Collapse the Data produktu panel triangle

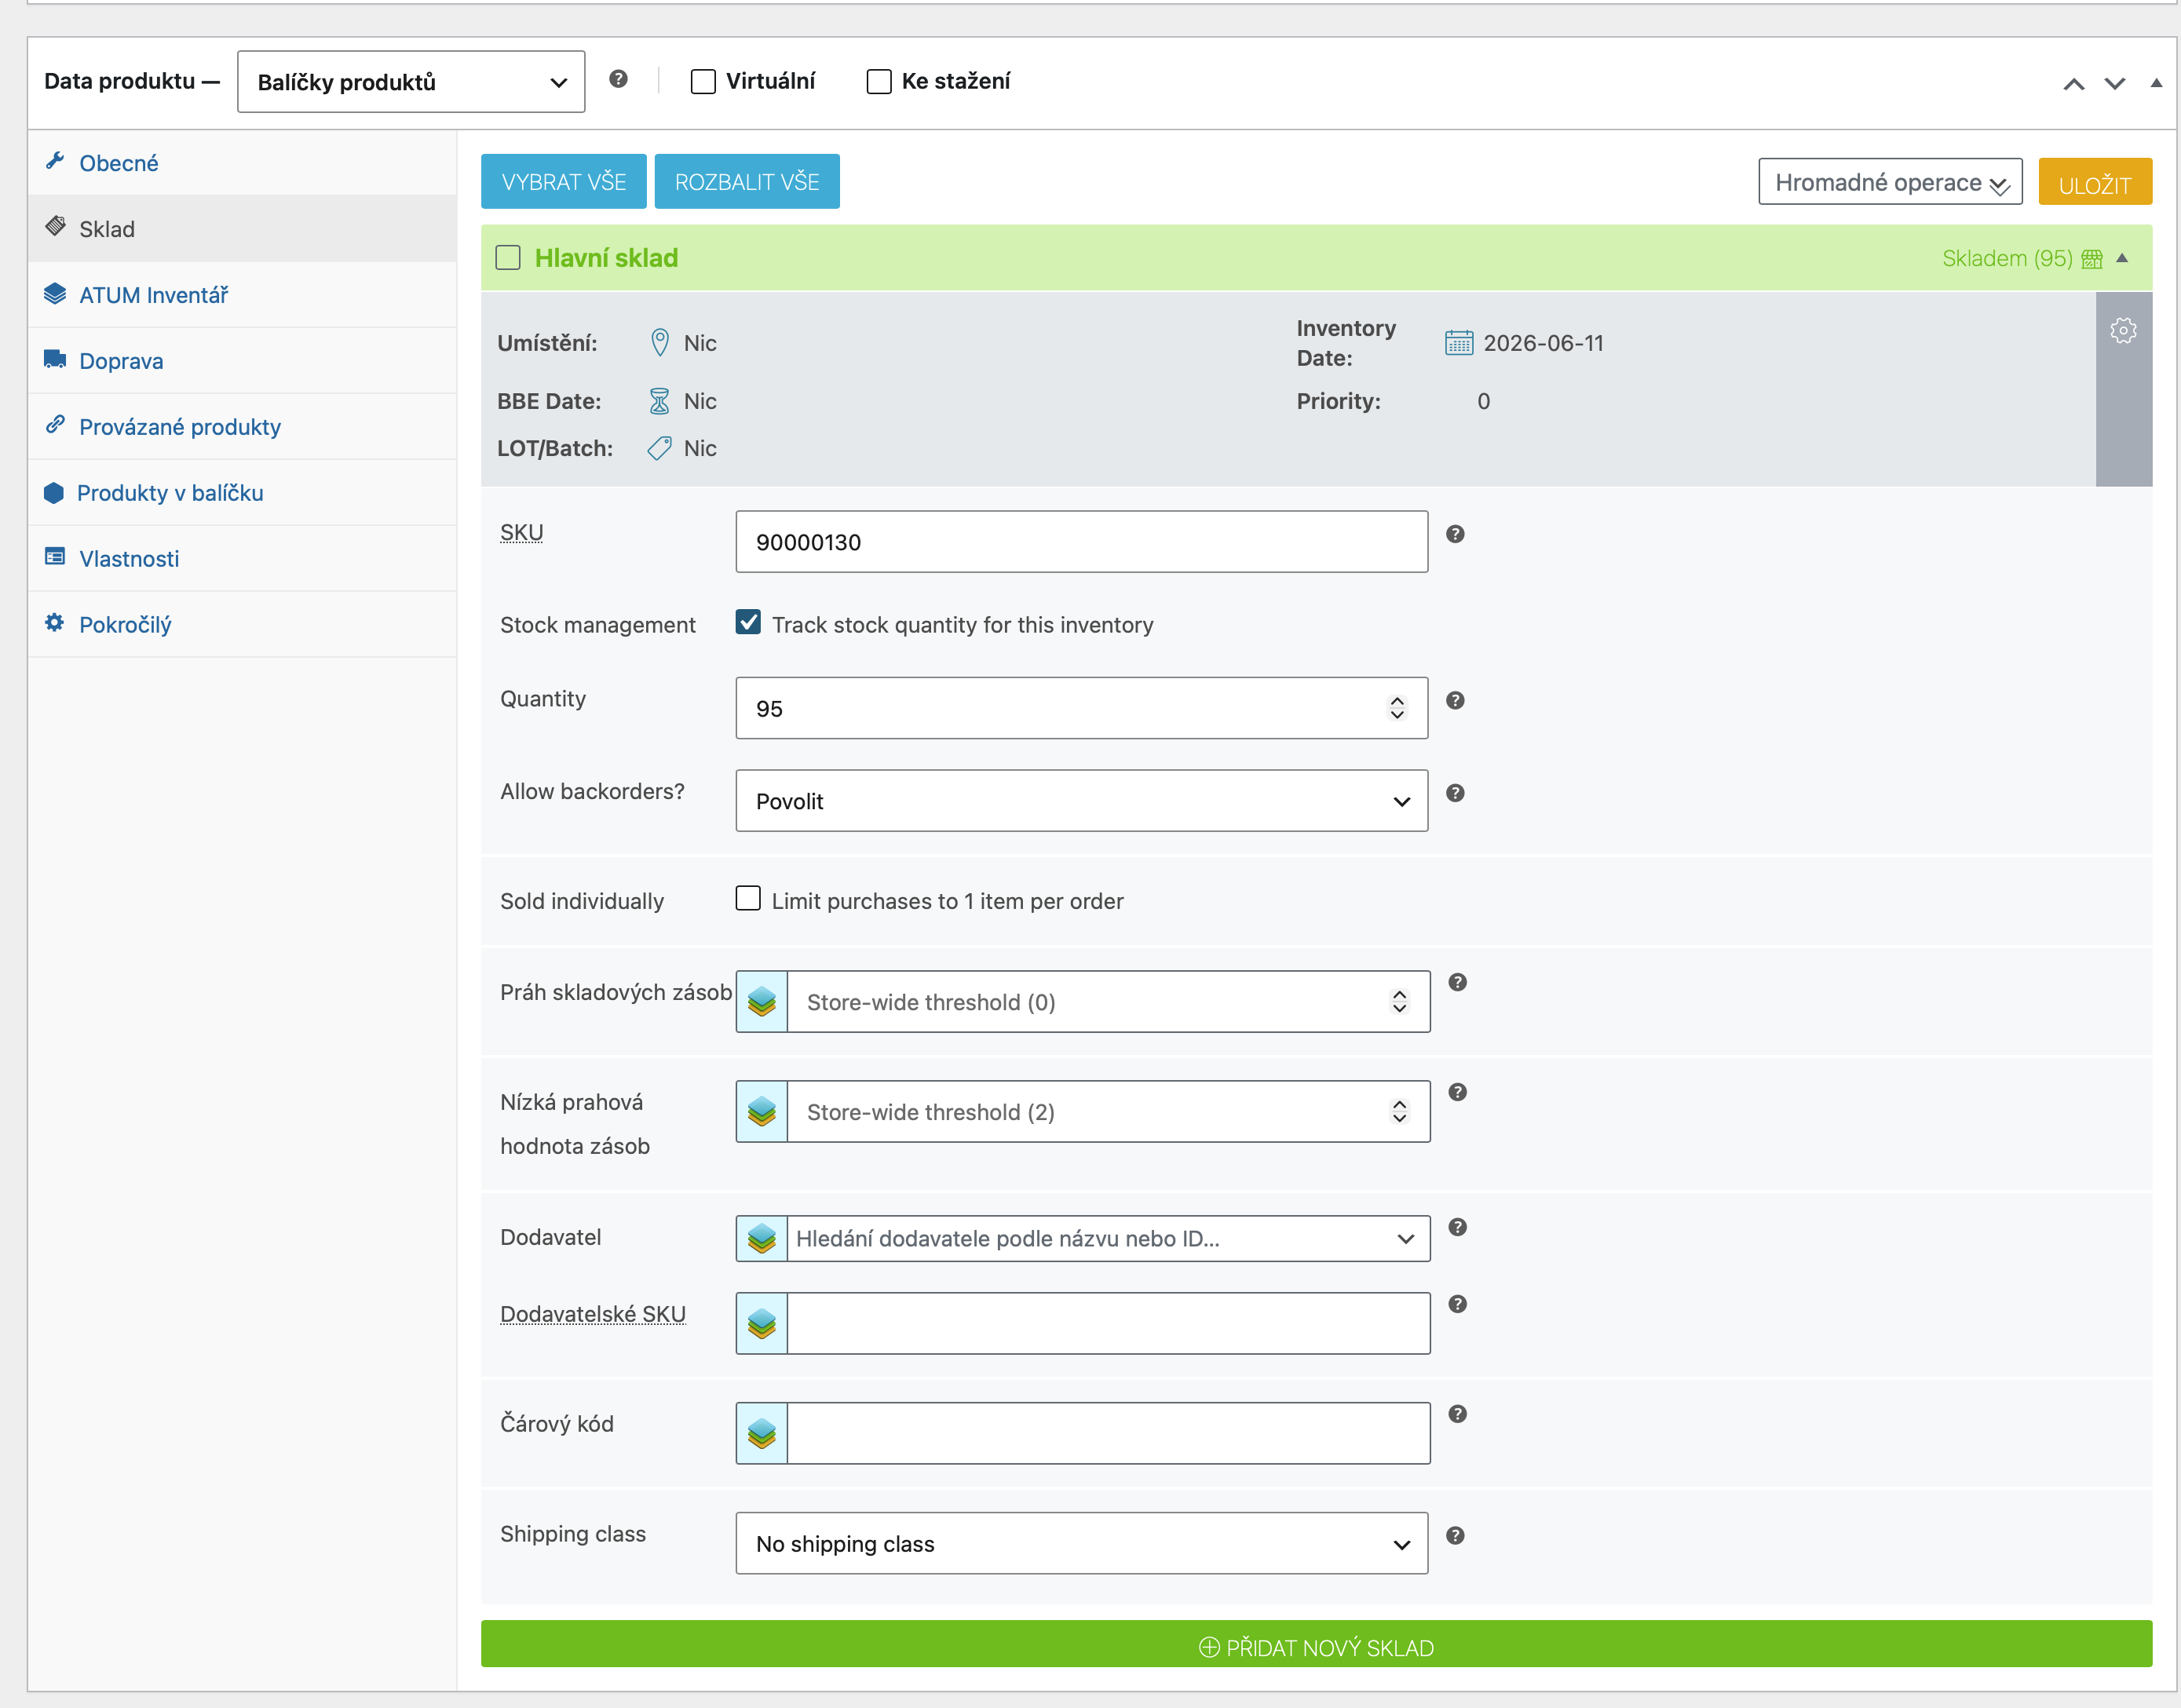2156,83
